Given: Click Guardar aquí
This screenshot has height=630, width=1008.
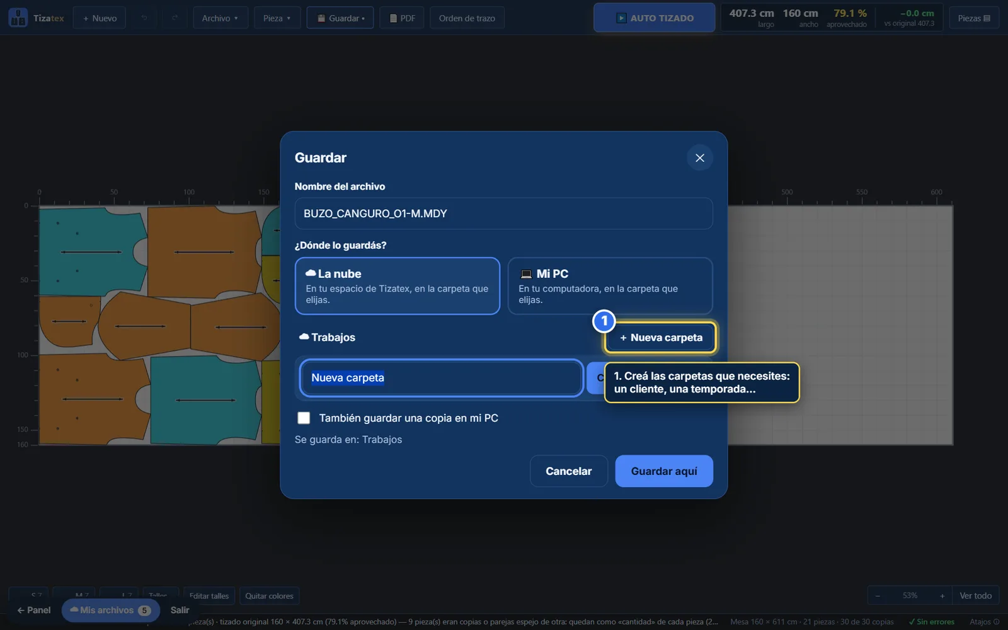Looking at the screenshot, I should click(664, 471).
